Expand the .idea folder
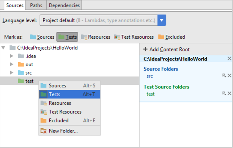 (x=11, y=56)
